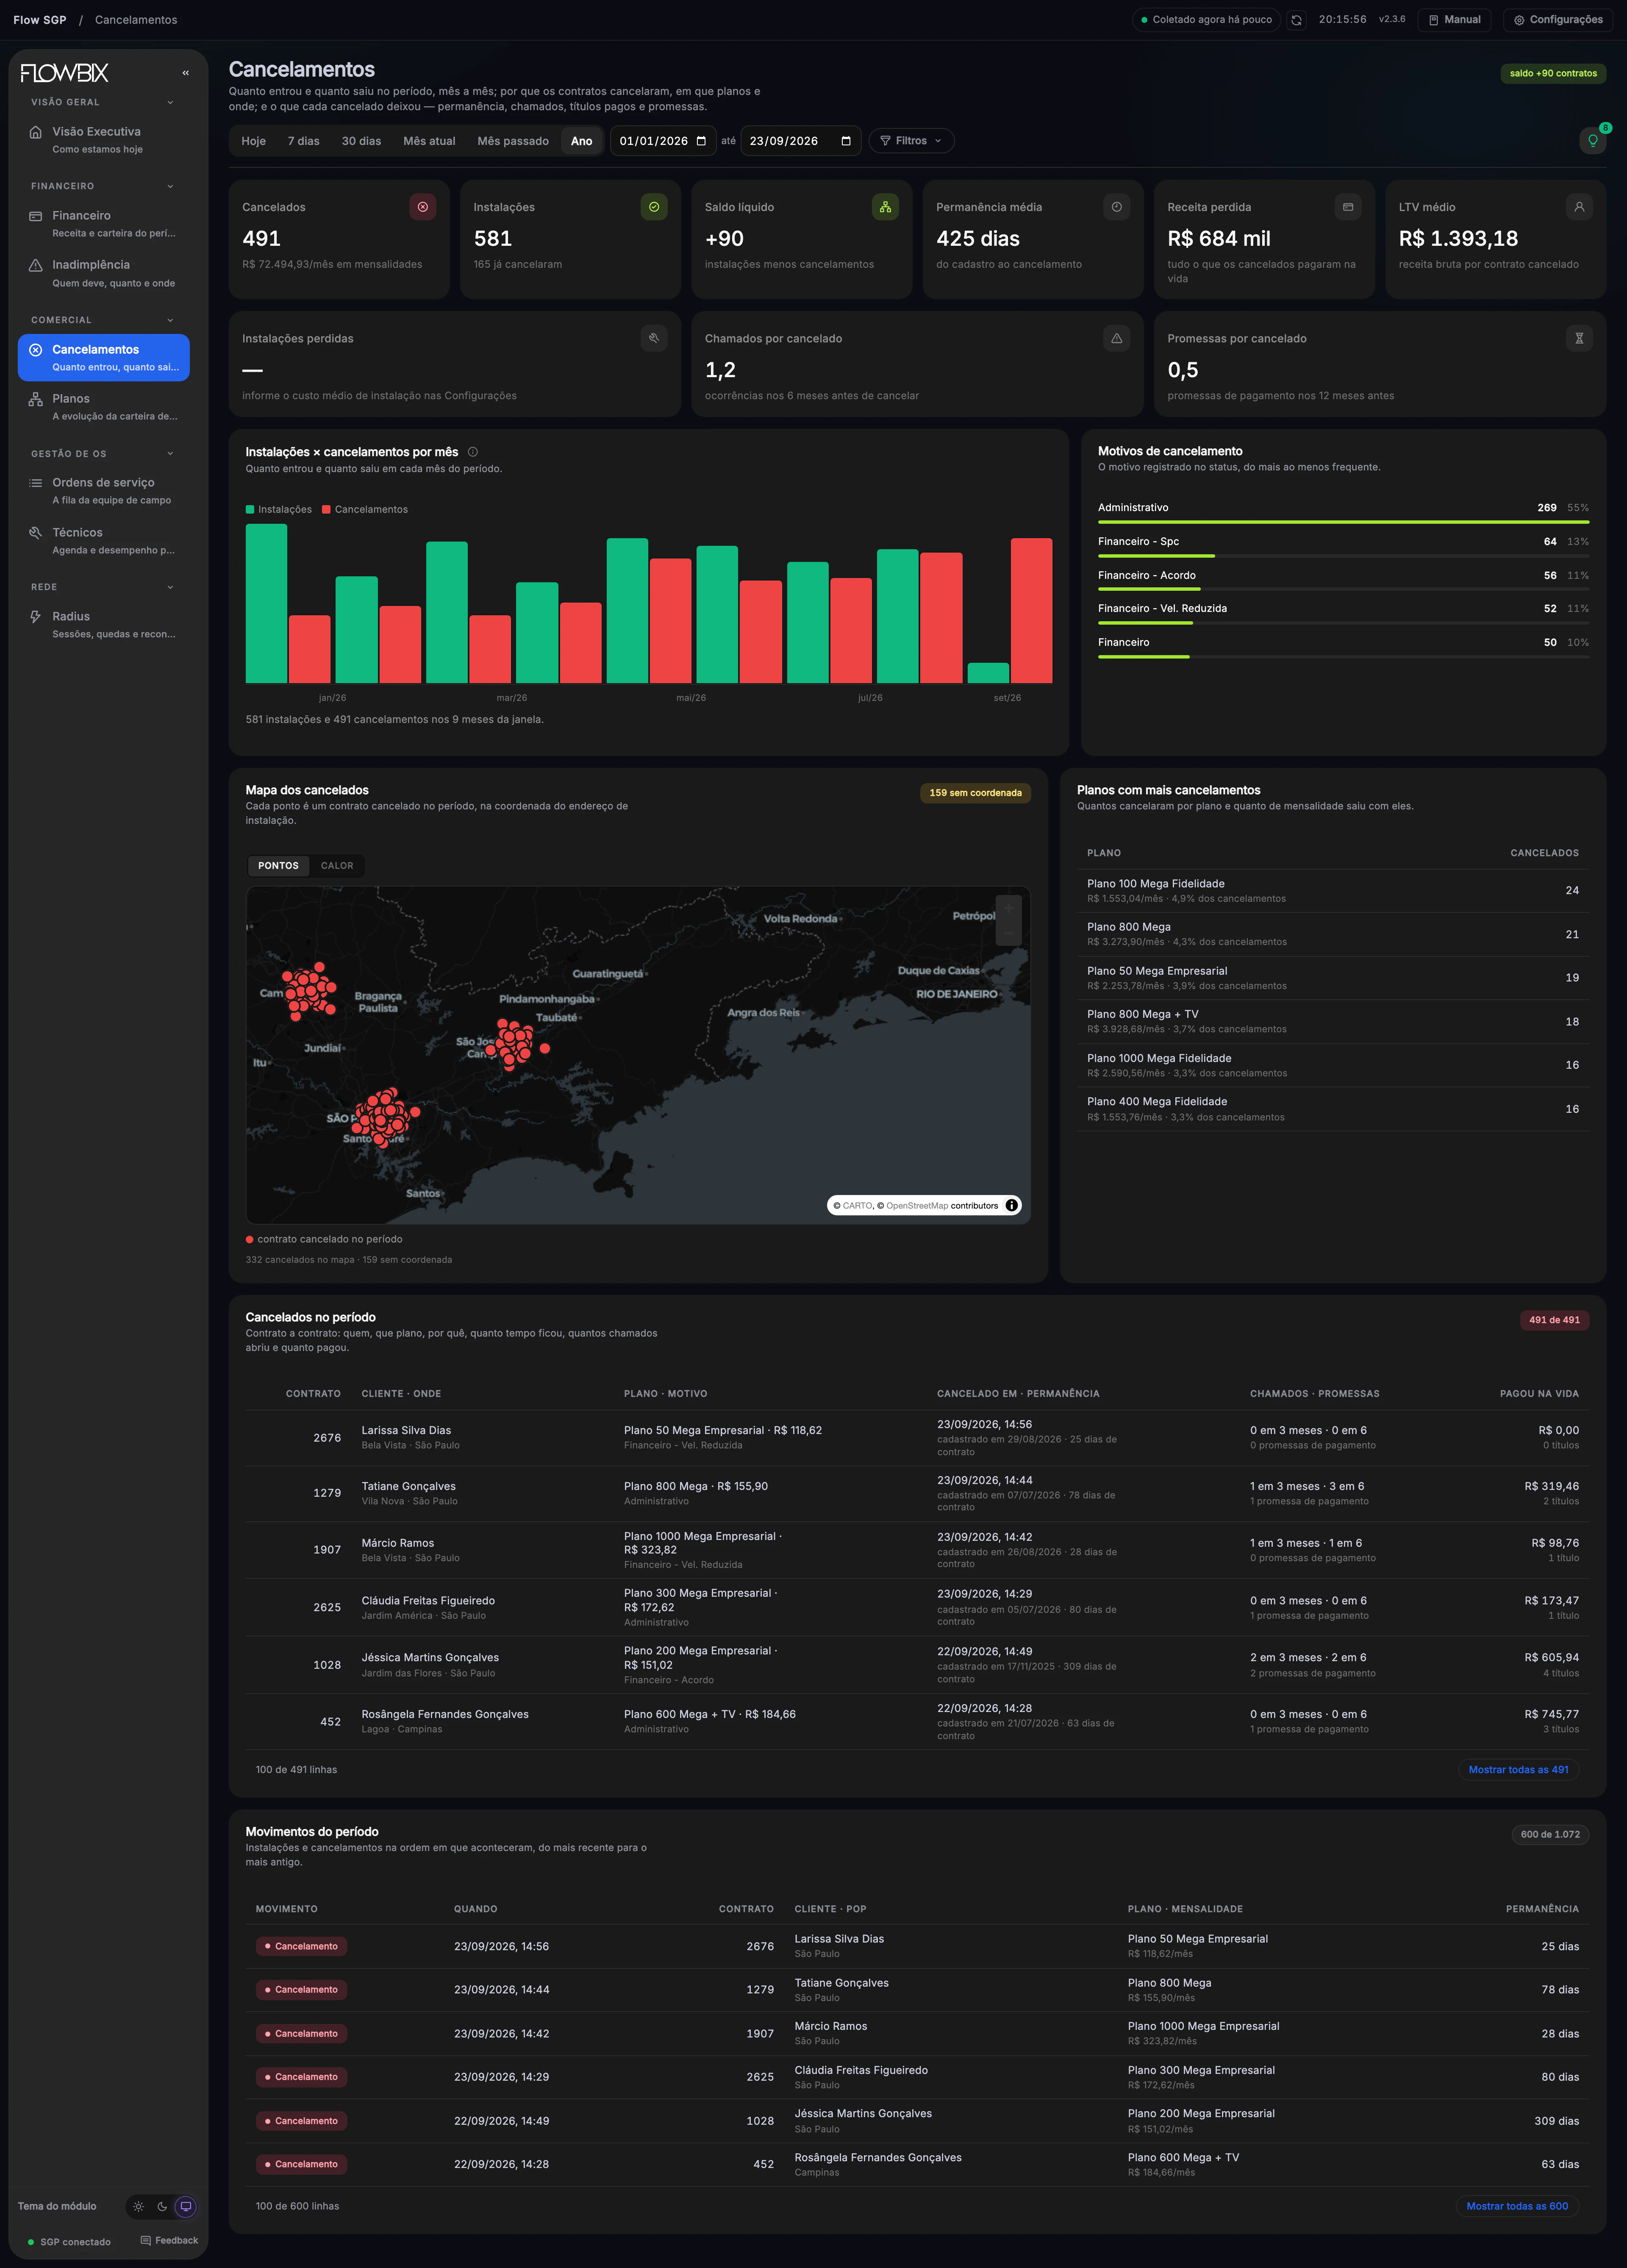
Task: Click Mostrar todas as 491
Action: [1518, 1770]
